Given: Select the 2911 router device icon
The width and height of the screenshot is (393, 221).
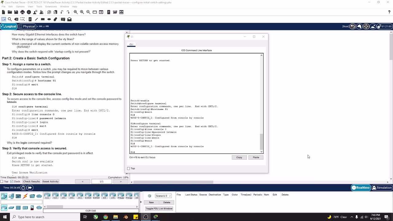Looking at the screenshot, I should [x=80, y=196].
